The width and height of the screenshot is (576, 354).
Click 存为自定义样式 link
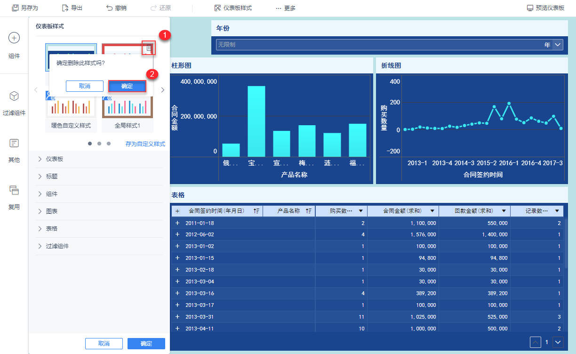coord(145,144)
